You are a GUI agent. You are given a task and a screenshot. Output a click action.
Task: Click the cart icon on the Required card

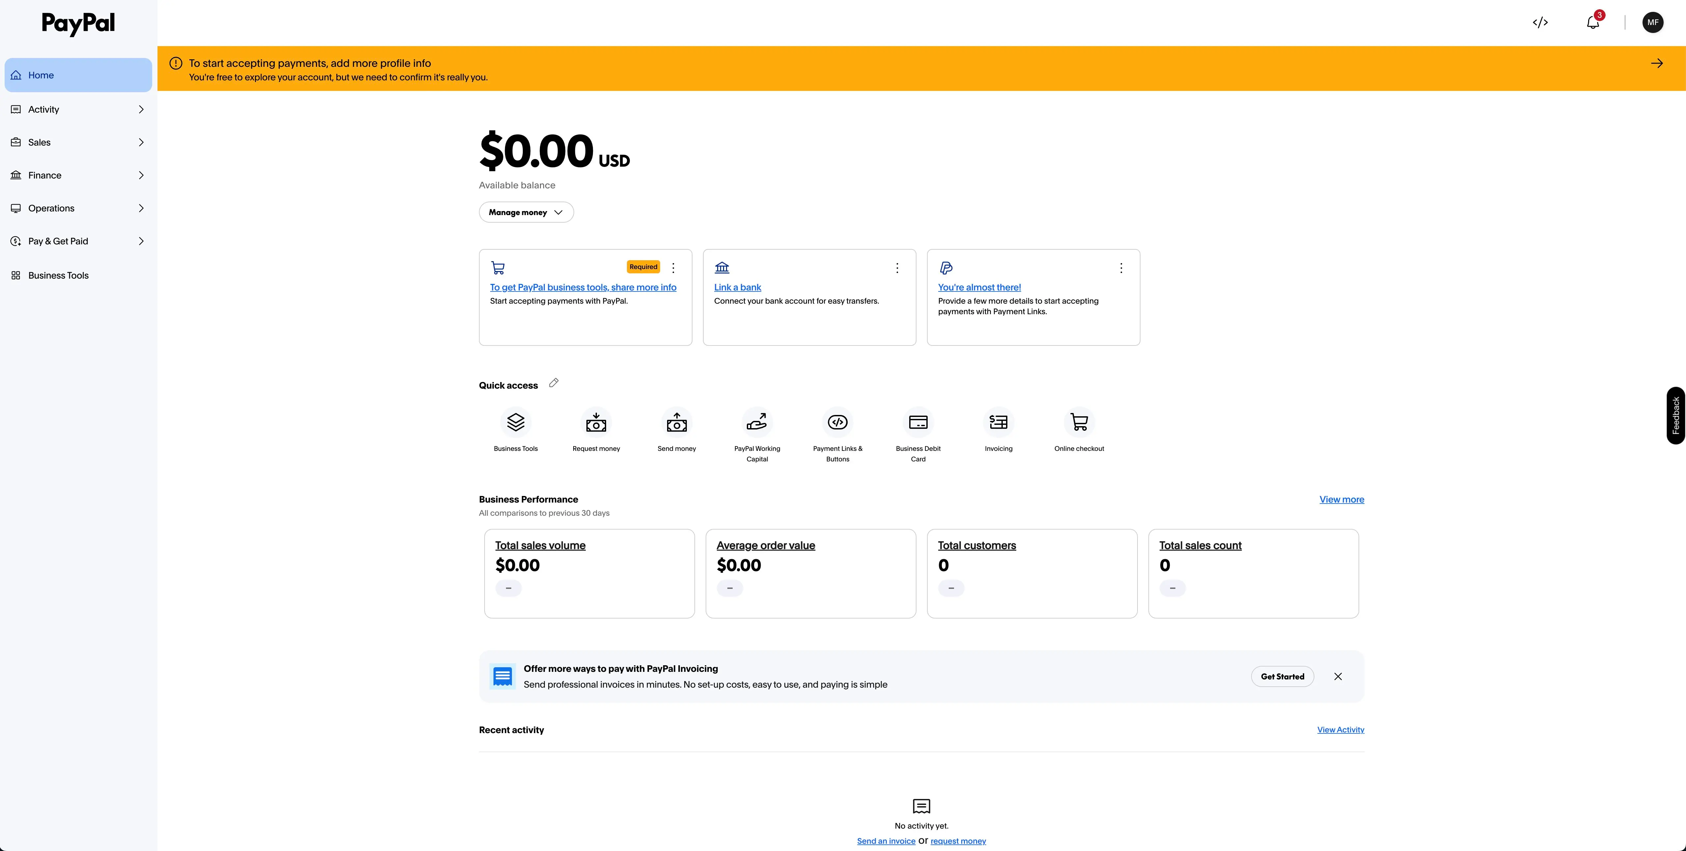click(497, 267)
